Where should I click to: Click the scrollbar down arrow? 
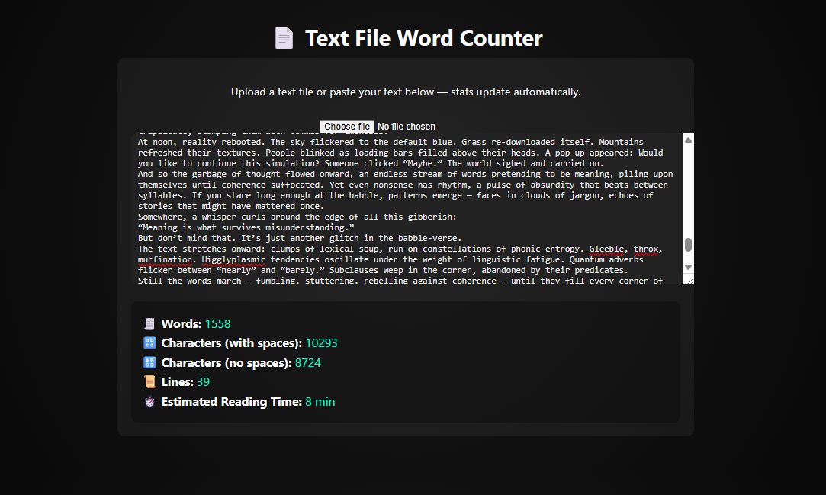tap(688, 267)
